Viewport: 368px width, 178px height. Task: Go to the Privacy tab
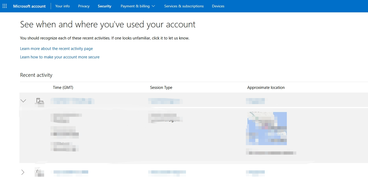84,6
